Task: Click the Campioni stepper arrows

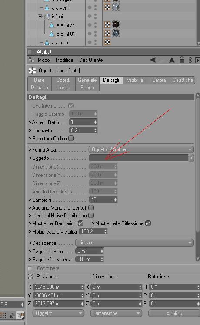Action: [115, 200]
